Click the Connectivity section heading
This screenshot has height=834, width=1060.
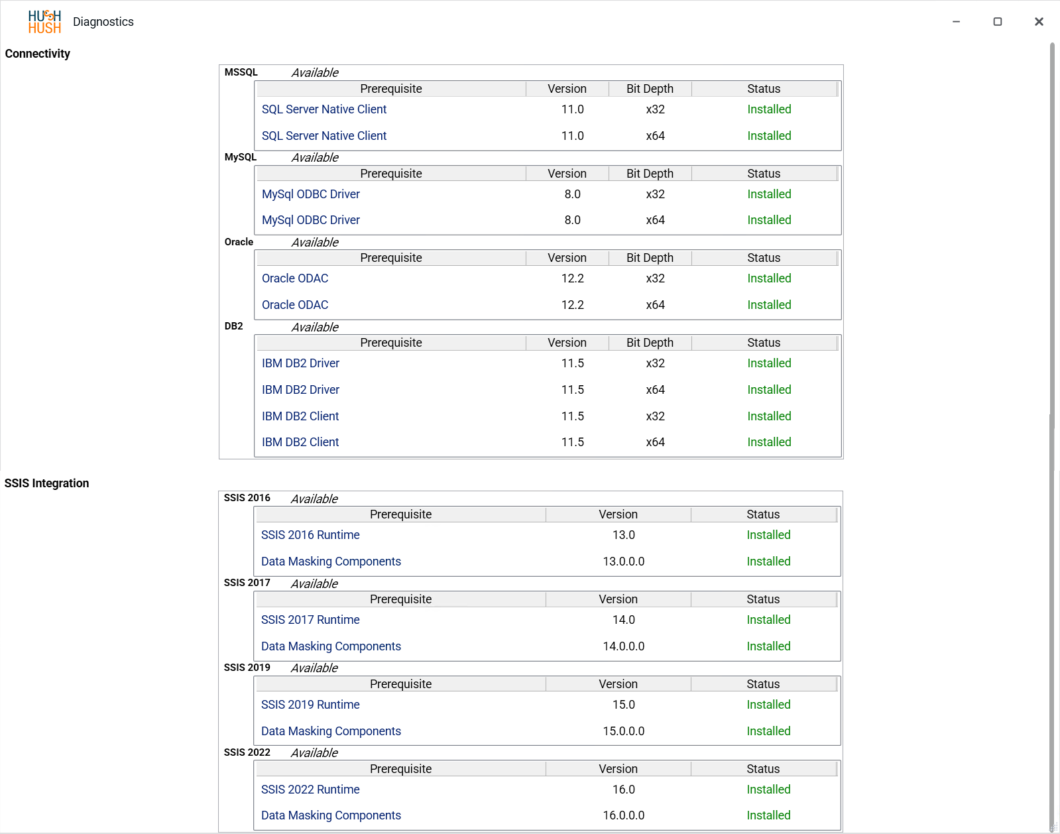point(37,54)
